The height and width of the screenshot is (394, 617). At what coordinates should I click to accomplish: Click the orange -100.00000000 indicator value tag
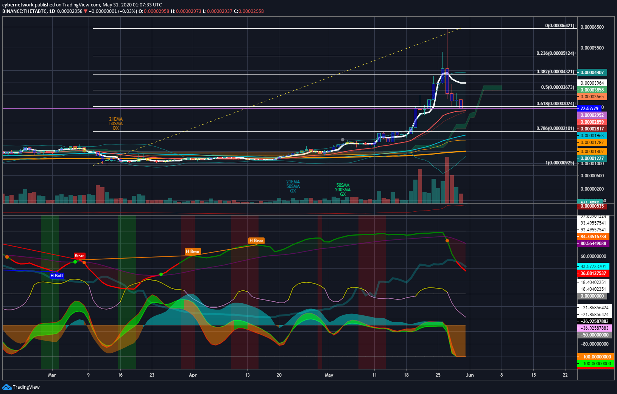tap(595, 357)
